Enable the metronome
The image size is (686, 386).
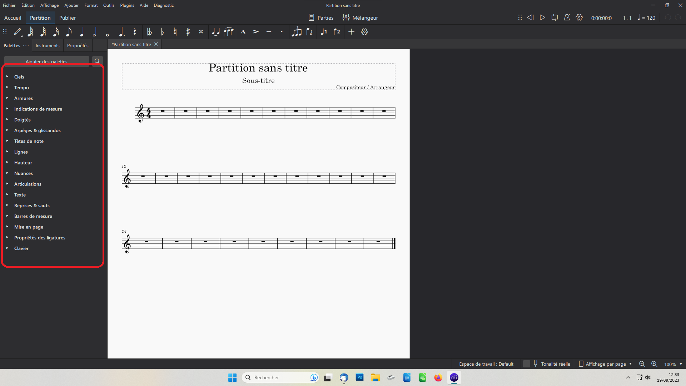pos(567,17)
